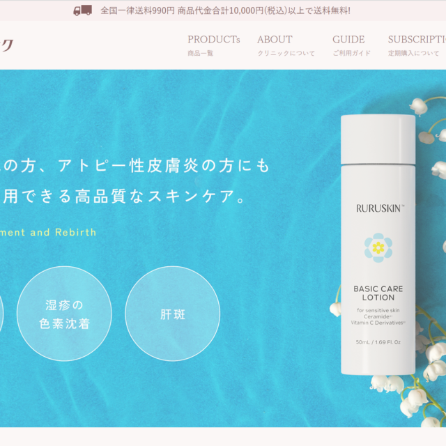Click the shipping fee announcement text

[x=225, y=11]
